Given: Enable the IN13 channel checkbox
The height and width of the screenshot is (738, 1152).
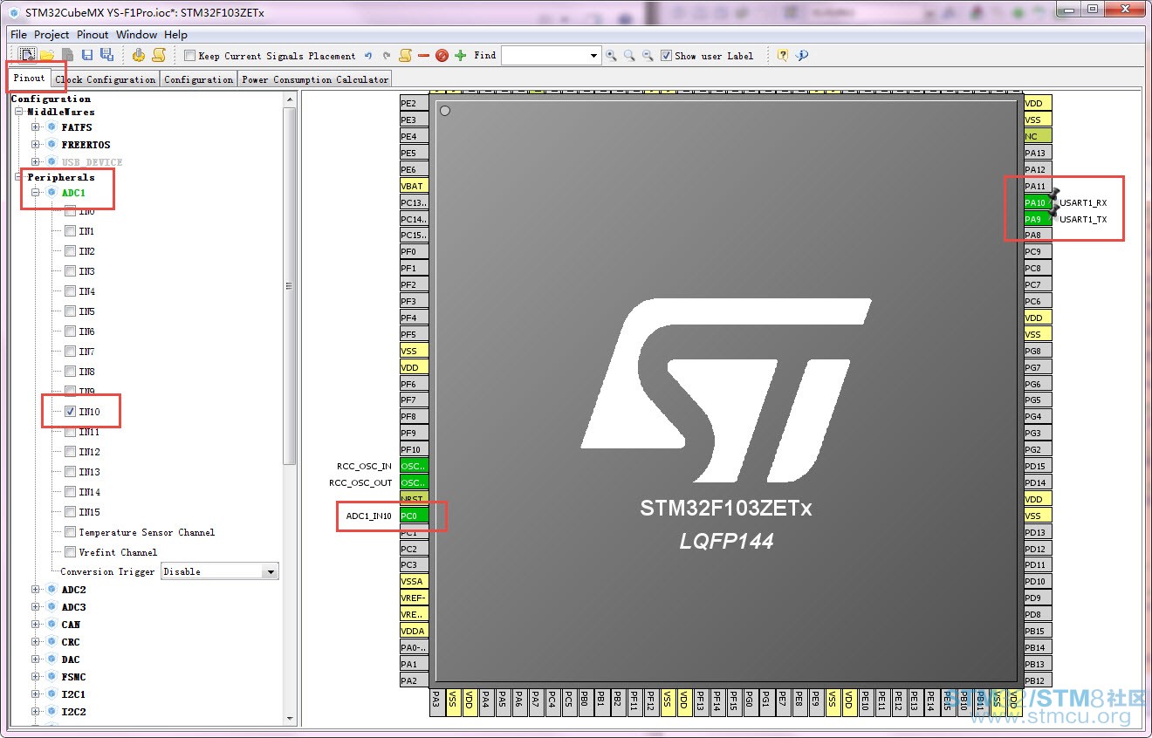Looking at the screenshot, I should click(x=70, y=472).
